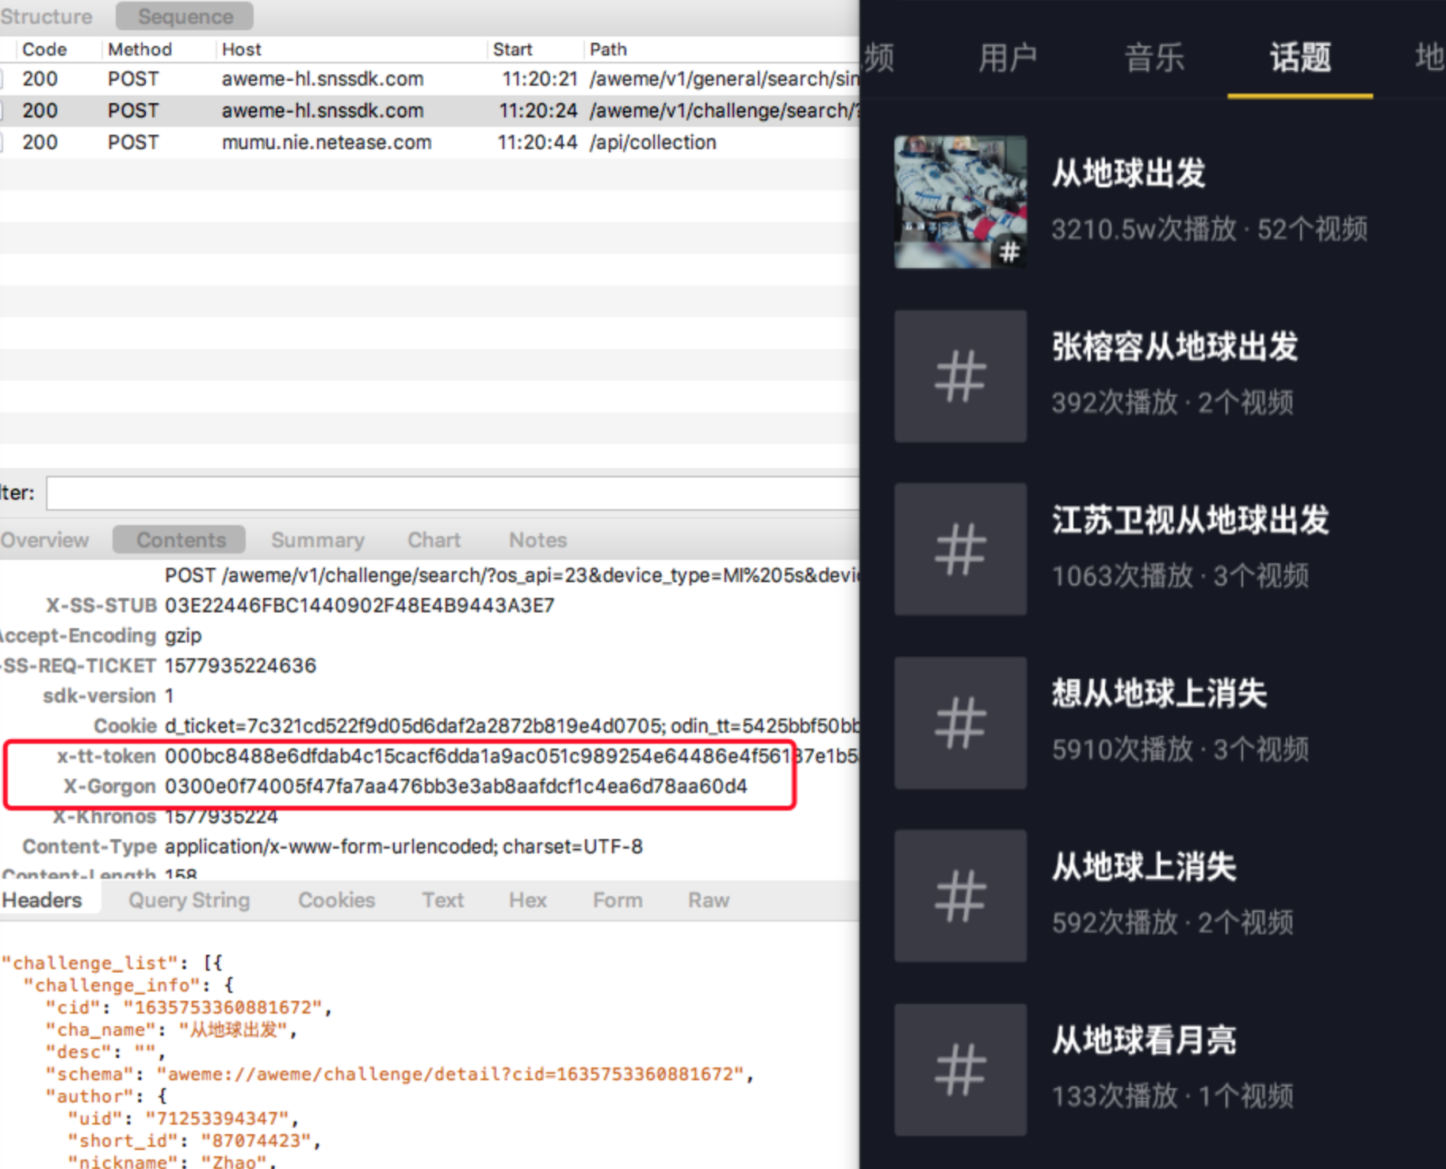The height and width of the screenshot is (1169, 1446).
Task: Select the general/search request at 11:20:21
Action: click(430, 79)
